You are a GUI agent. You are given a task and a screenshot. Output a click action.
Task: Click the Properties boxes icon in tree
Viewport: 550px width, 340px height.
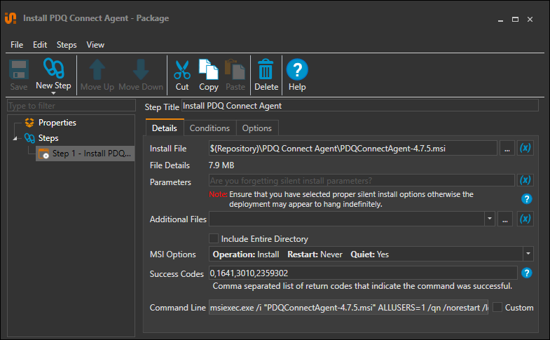pos(29,123)
